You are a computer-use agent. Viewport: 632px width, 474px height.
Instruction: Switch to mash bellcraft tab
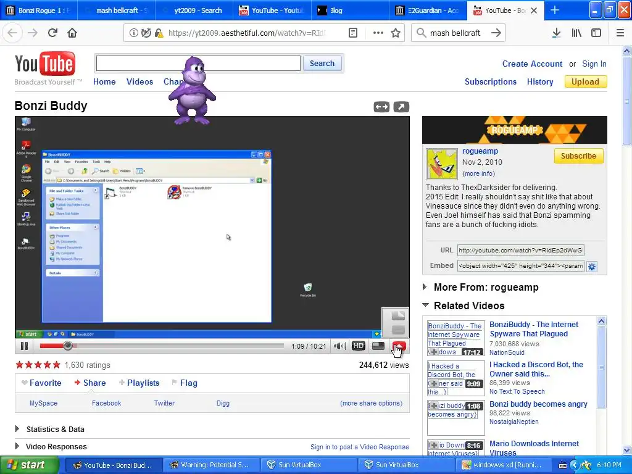[x=117, y=10]
